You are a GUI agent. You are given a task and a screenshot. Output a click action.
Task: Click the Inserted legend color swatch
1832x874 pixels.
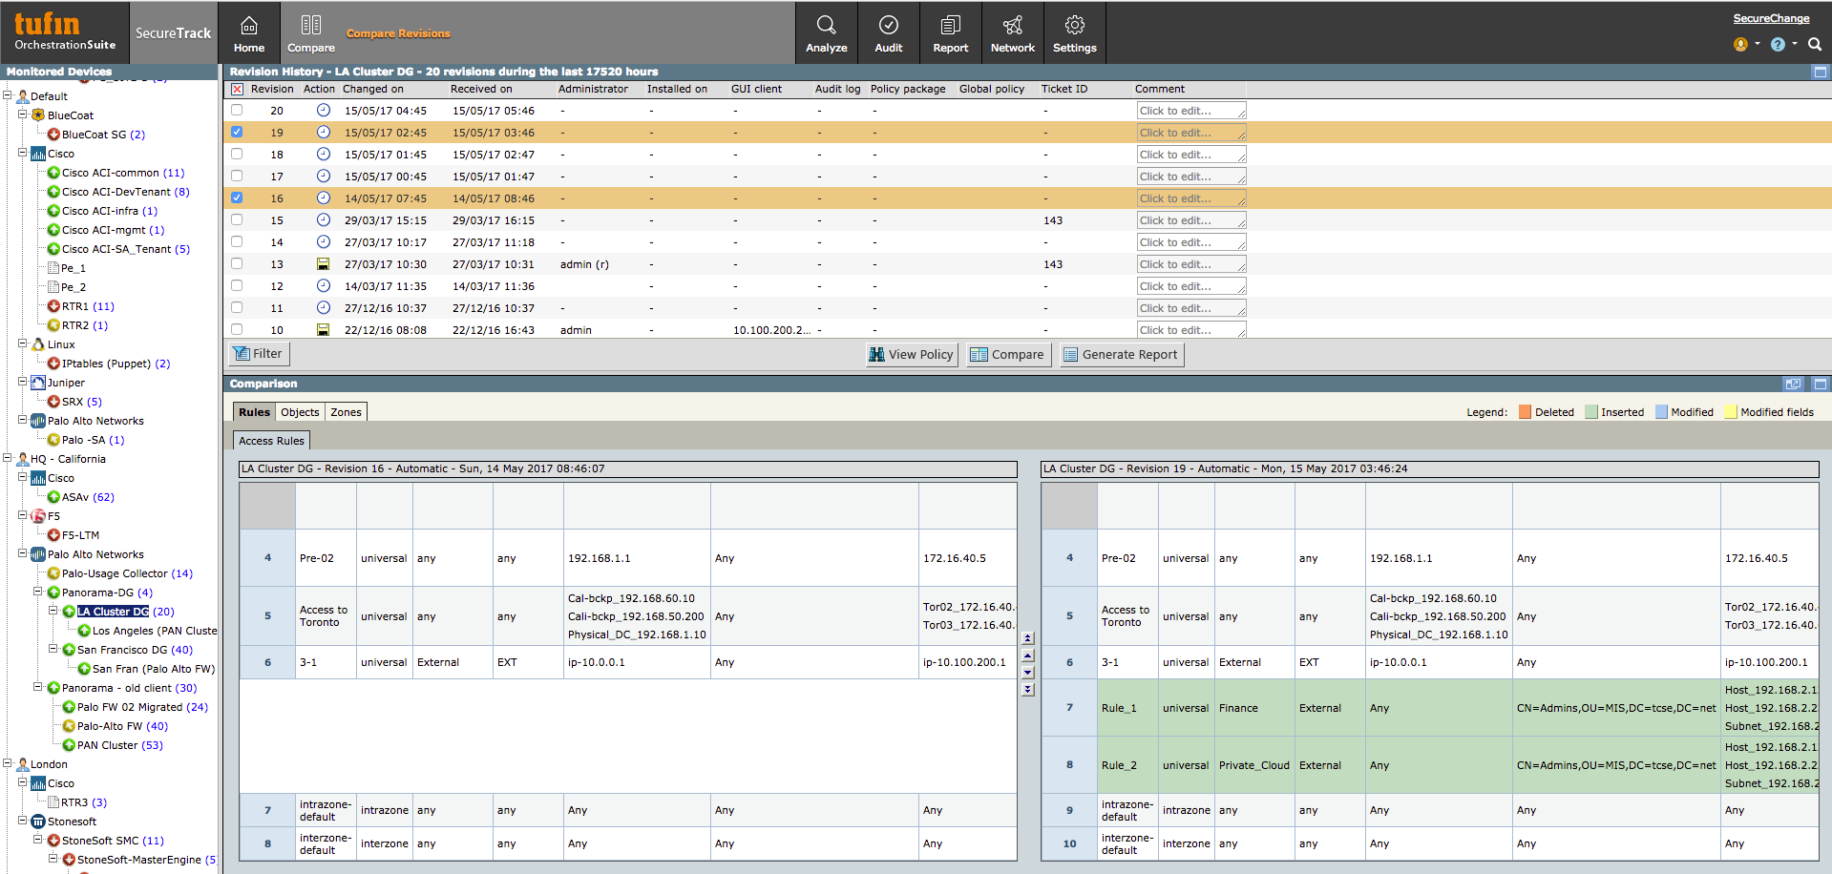pyautogui.click(x=1591, y=412)
